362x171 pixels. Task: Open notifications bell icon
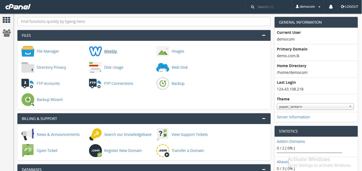331,7
